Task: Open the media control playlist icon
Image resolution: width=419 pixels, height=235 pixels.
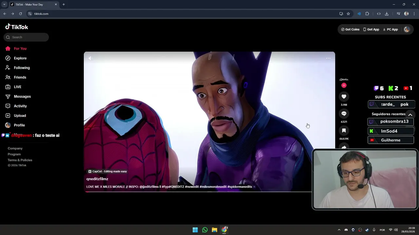Action: [x=398, y=14]
